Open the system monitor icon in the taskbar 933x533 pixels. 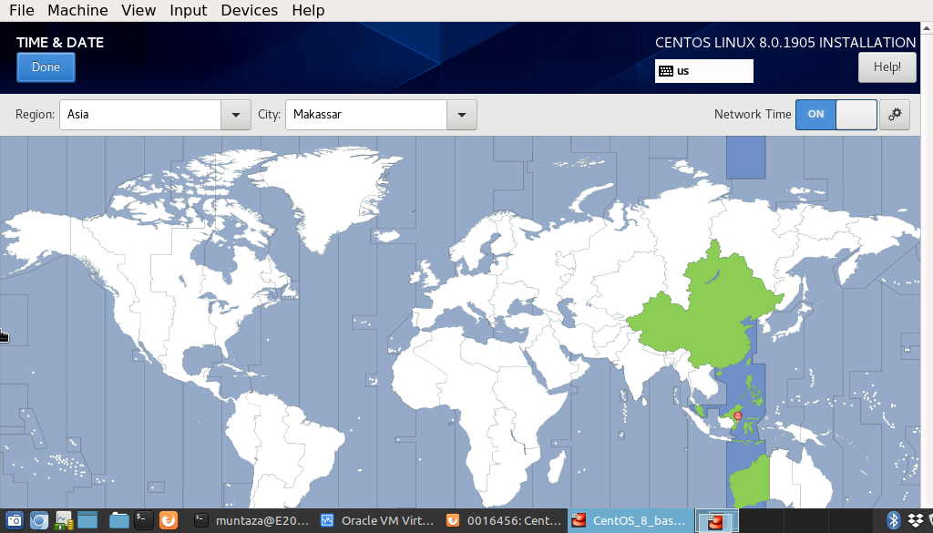tap(62, 520)
